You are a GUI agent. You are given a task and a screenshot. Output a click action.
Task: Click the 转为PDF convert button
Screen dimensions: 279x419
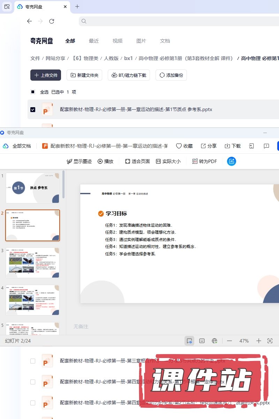point(205,161)
